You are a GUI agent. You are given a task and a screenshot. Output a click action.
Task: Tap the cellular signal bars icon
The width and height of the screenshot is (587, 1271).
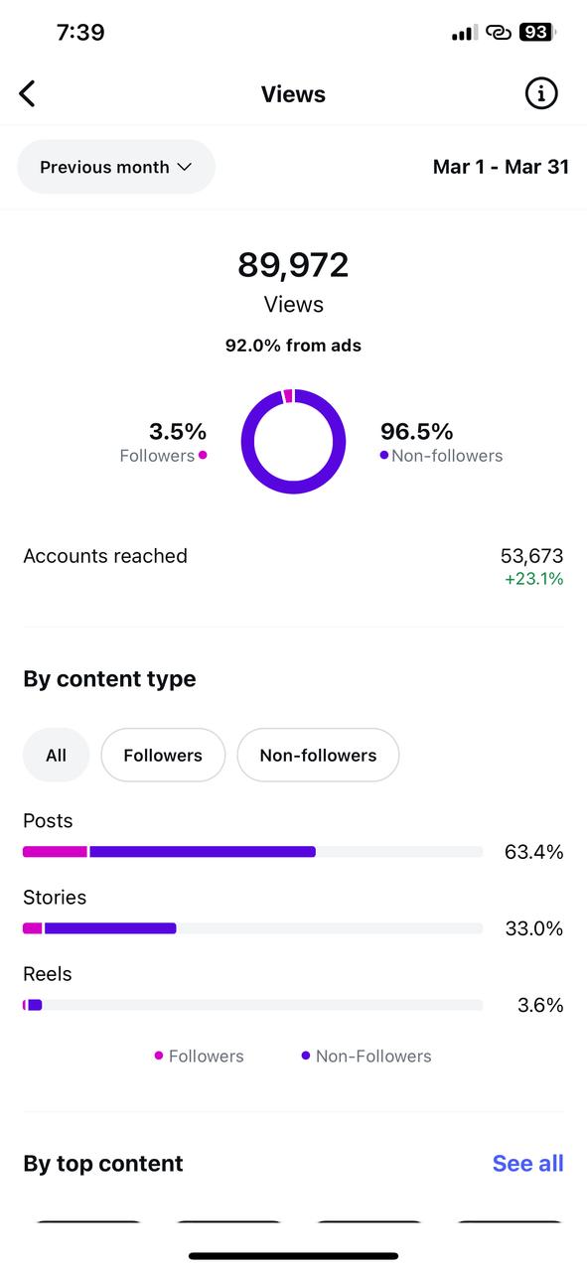tap(464, 33)
